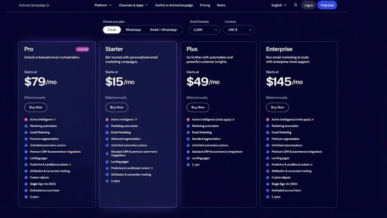Image resolution: width=387 pixels, height=218 pixels.
Task: Click 'Unlock enhanced email orchestration.' text
Action: pos(52,58)
